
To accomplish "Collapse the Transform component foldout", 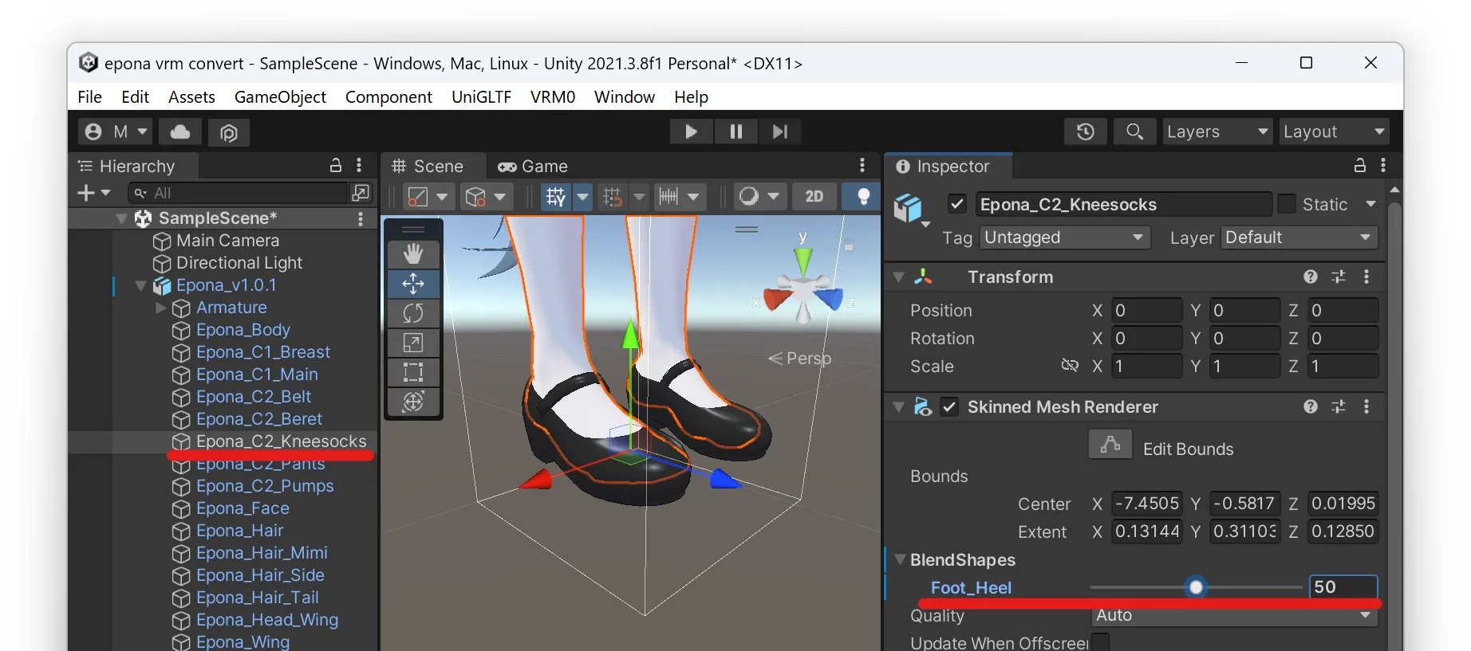I will [899, 276].
